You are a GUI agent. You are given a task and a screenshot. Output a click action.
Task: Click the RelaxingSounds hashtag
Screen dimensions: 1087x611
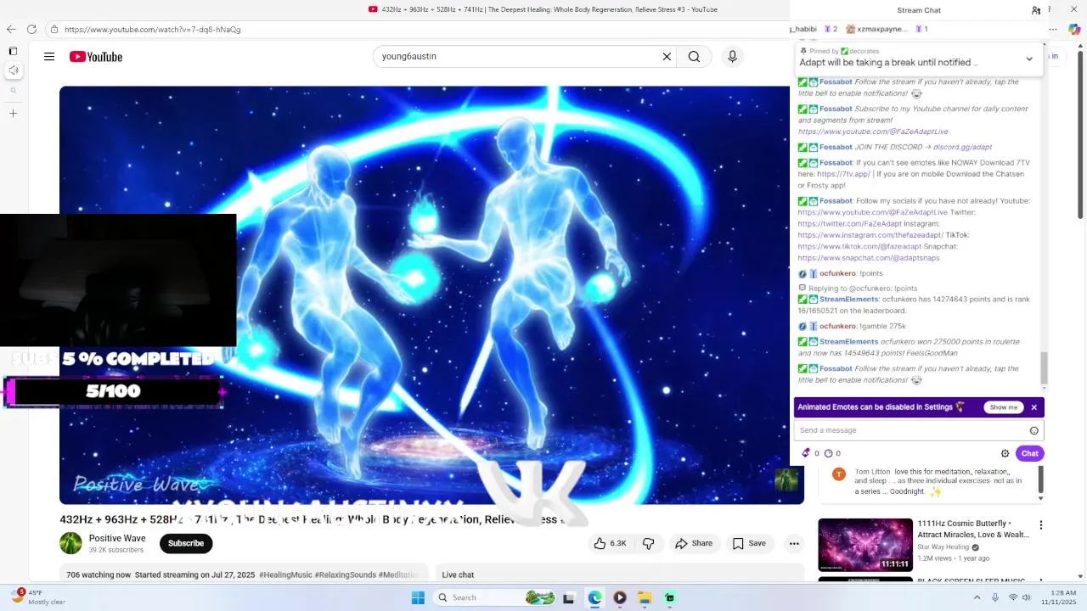click(x=346, y=575)
